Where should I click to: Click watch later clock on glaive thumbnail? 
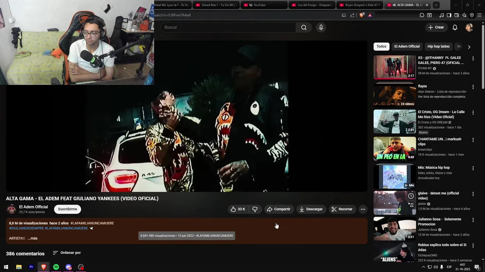(x=411, y=196)
